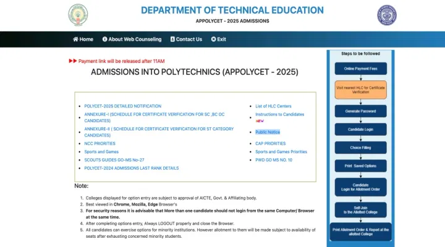
Task: Open the NCC Priorities link
Action: [100, 143]
